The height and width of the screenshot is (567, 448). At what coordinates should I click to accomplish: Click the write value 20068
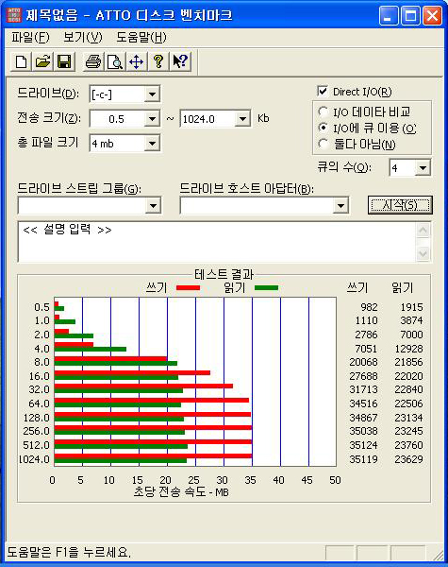(363, 362)
